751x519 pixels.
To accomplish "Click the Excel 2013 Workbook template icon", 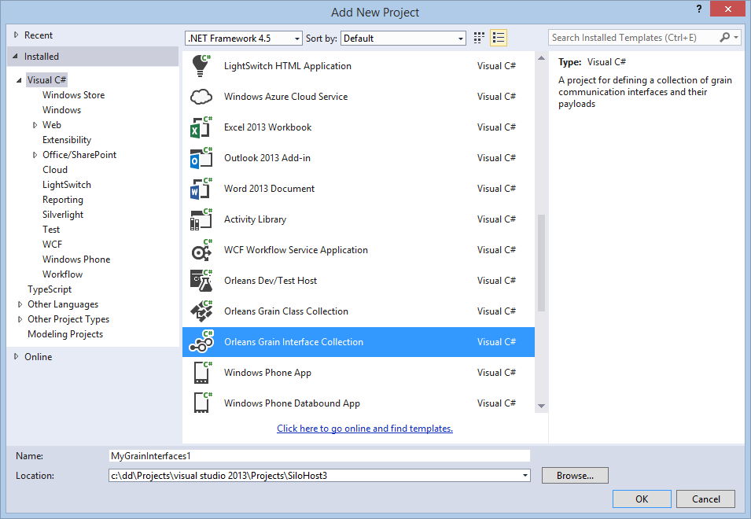I will click(x=202, y=127).
